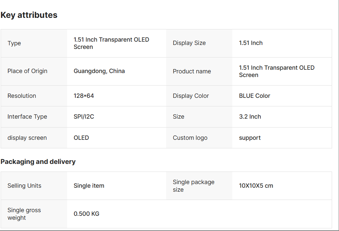Click the Display Size label
This screenshot has height=231, width=339.
[189, 43]
